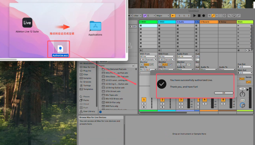Select the Authorize.auz file icon
The image size is (255, 145).
pyautogui.click(x=60, y=48)
